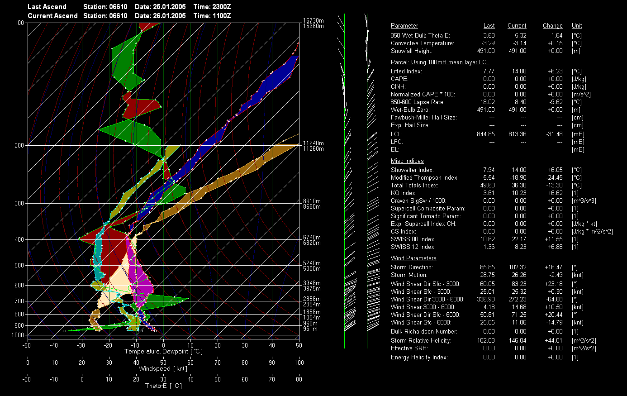Screen dimensions: 627x396
Task: Select the 'SWISS 12 Index:' label
Action: click(x=413, y=247)
